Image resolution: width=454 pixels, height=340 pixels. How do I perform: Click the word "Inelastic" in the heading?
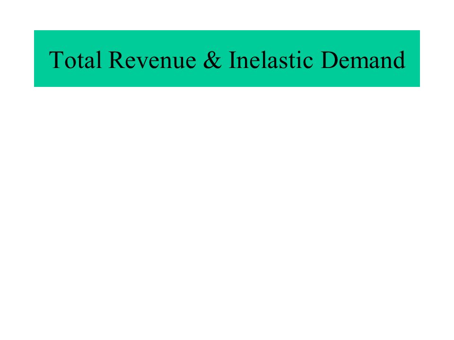tap(271, 60)
